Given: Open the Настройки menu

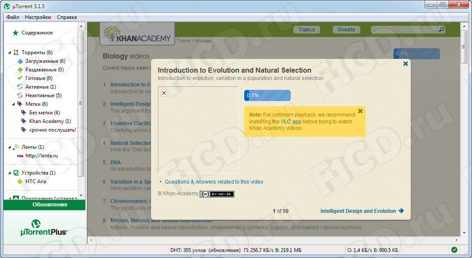Looking at the screenshot, I should pyautogui.click(x=38, y=17).
